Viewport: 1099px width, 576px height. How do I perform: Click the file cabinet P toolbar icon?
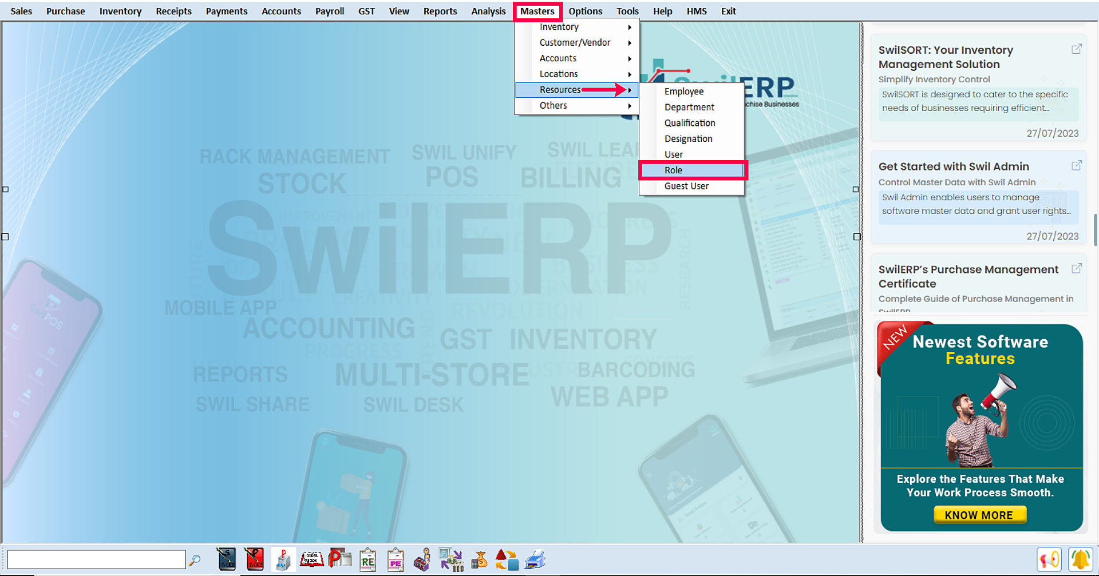tap(283, 560)
